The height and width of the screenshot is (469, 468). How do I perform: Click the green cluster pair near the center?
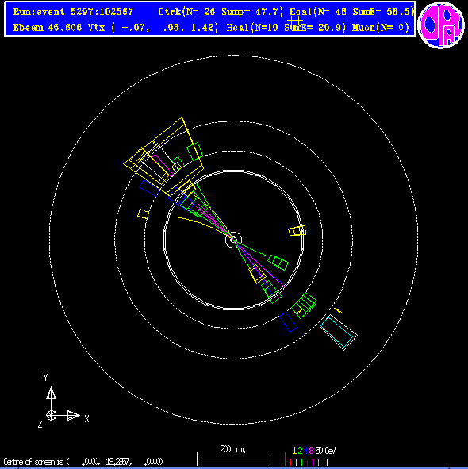click(x=278, y=263)
